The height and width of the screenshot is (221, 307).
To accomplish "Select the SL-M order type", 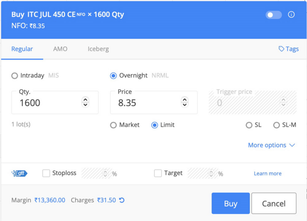I will 276,125.
